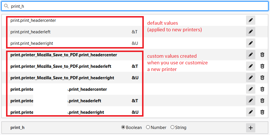This screenshot has width=270, height=135.
Task: Delete Mozilla_Save_to_PDF print_headercenter preference
Action: [x=262, y=55]
